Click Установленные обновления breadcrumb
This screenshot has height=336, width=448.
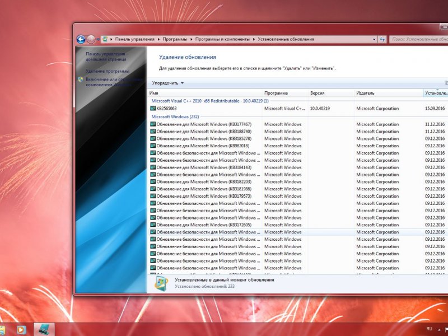(x=286, y=39)
